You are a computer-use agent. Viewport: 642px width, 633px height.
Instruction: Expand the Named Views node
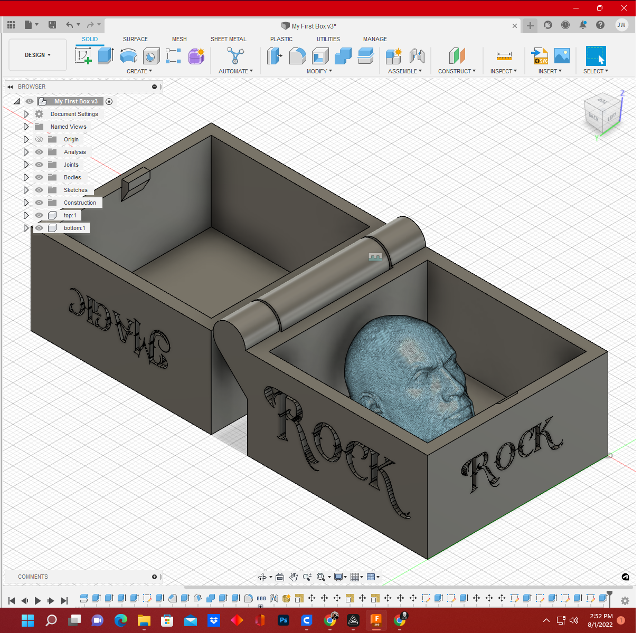pyautogui.click(x=26, y=127)
